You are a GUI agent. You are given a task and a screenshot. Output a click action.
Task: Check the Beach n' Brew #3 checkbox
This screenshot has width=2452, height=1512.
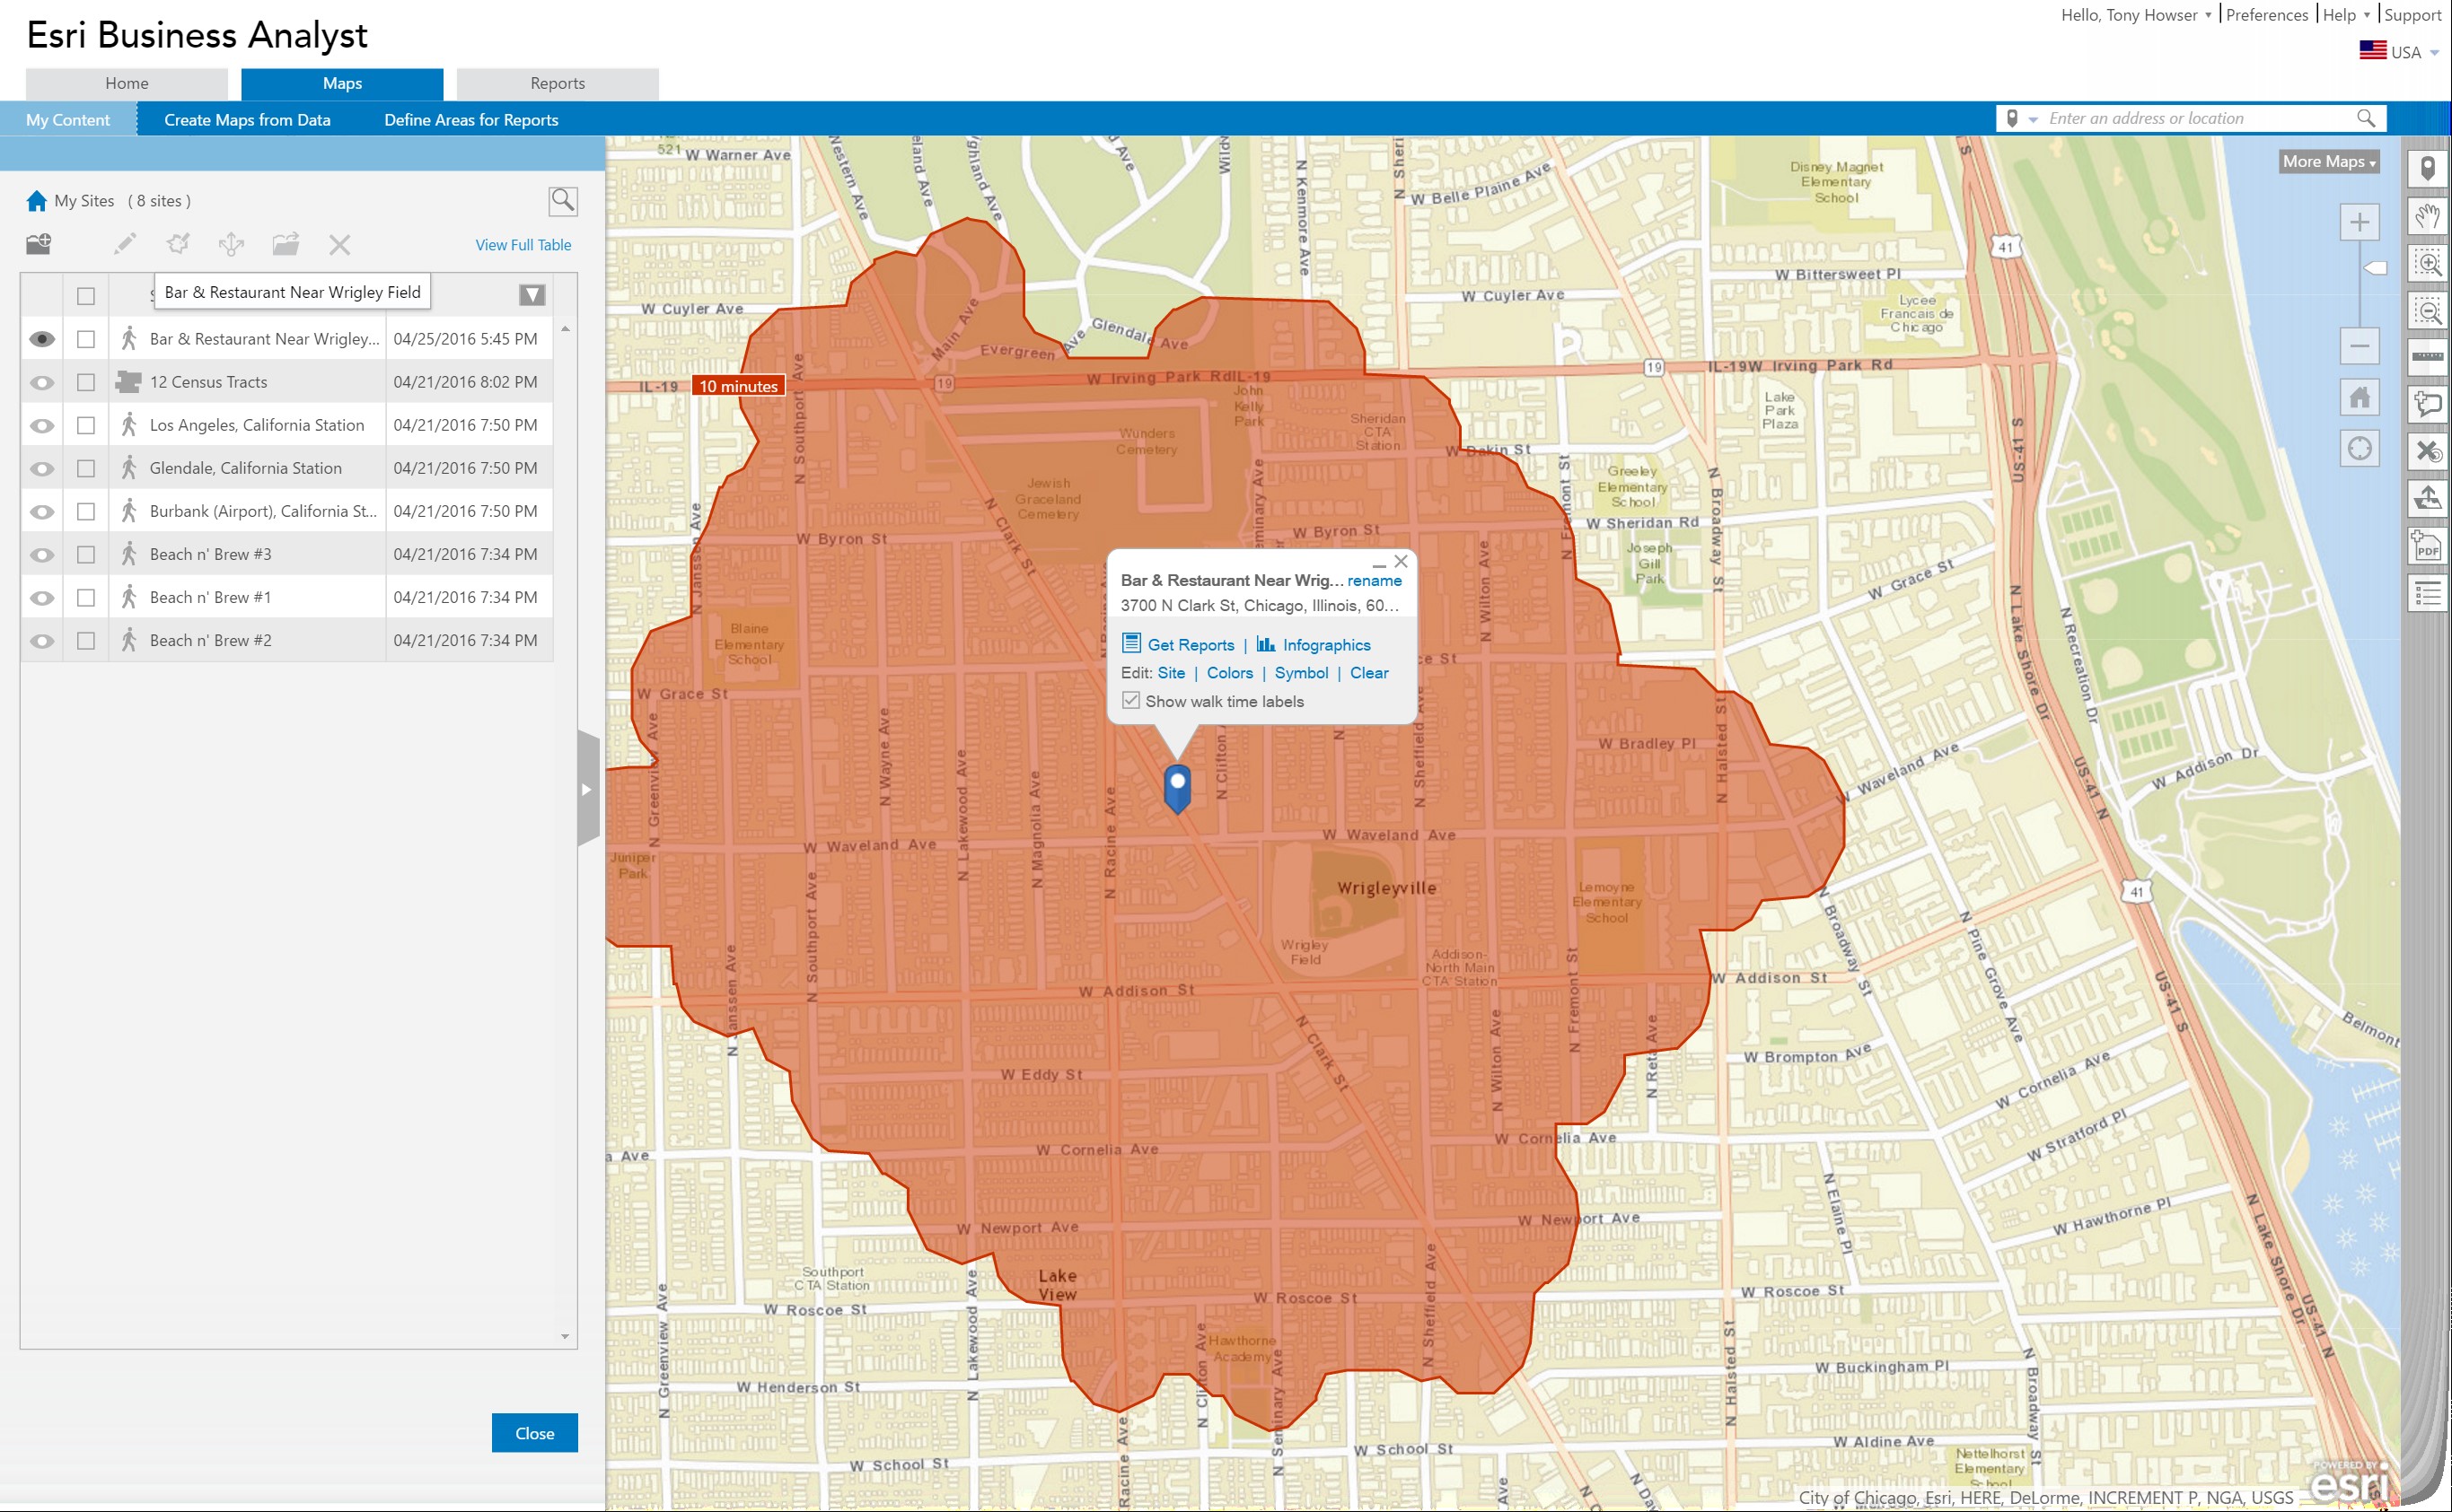86,554
